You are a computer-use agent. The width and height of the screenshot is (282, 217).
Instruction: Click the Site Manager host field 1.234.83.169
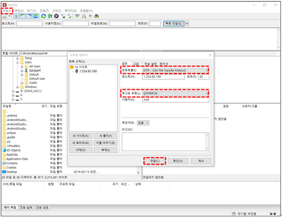(163, 77)
